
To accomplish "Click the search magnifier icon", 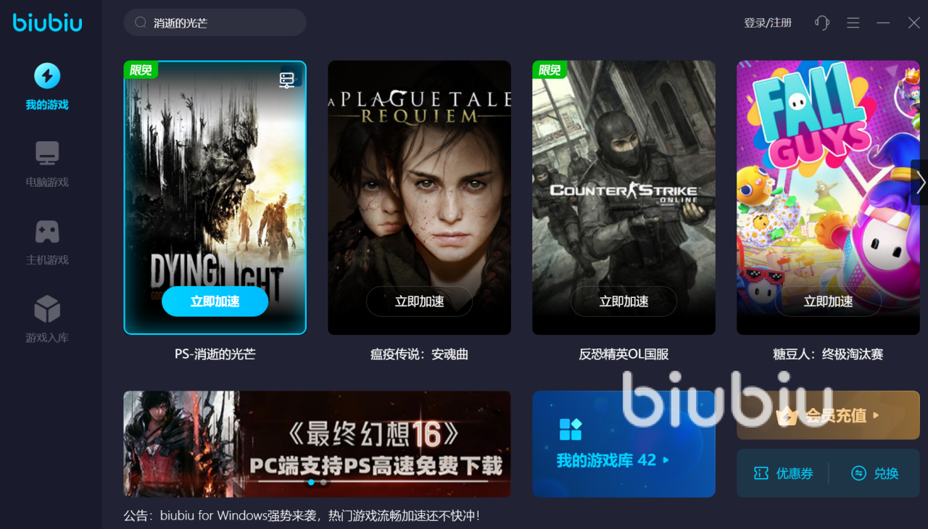I will pos(141,22).
